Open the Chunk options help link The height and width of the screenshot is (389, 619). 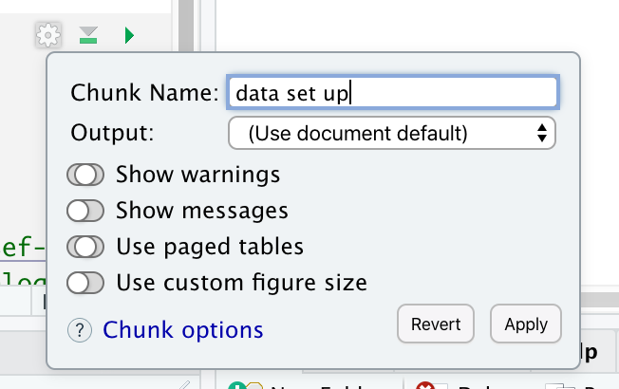182,330
